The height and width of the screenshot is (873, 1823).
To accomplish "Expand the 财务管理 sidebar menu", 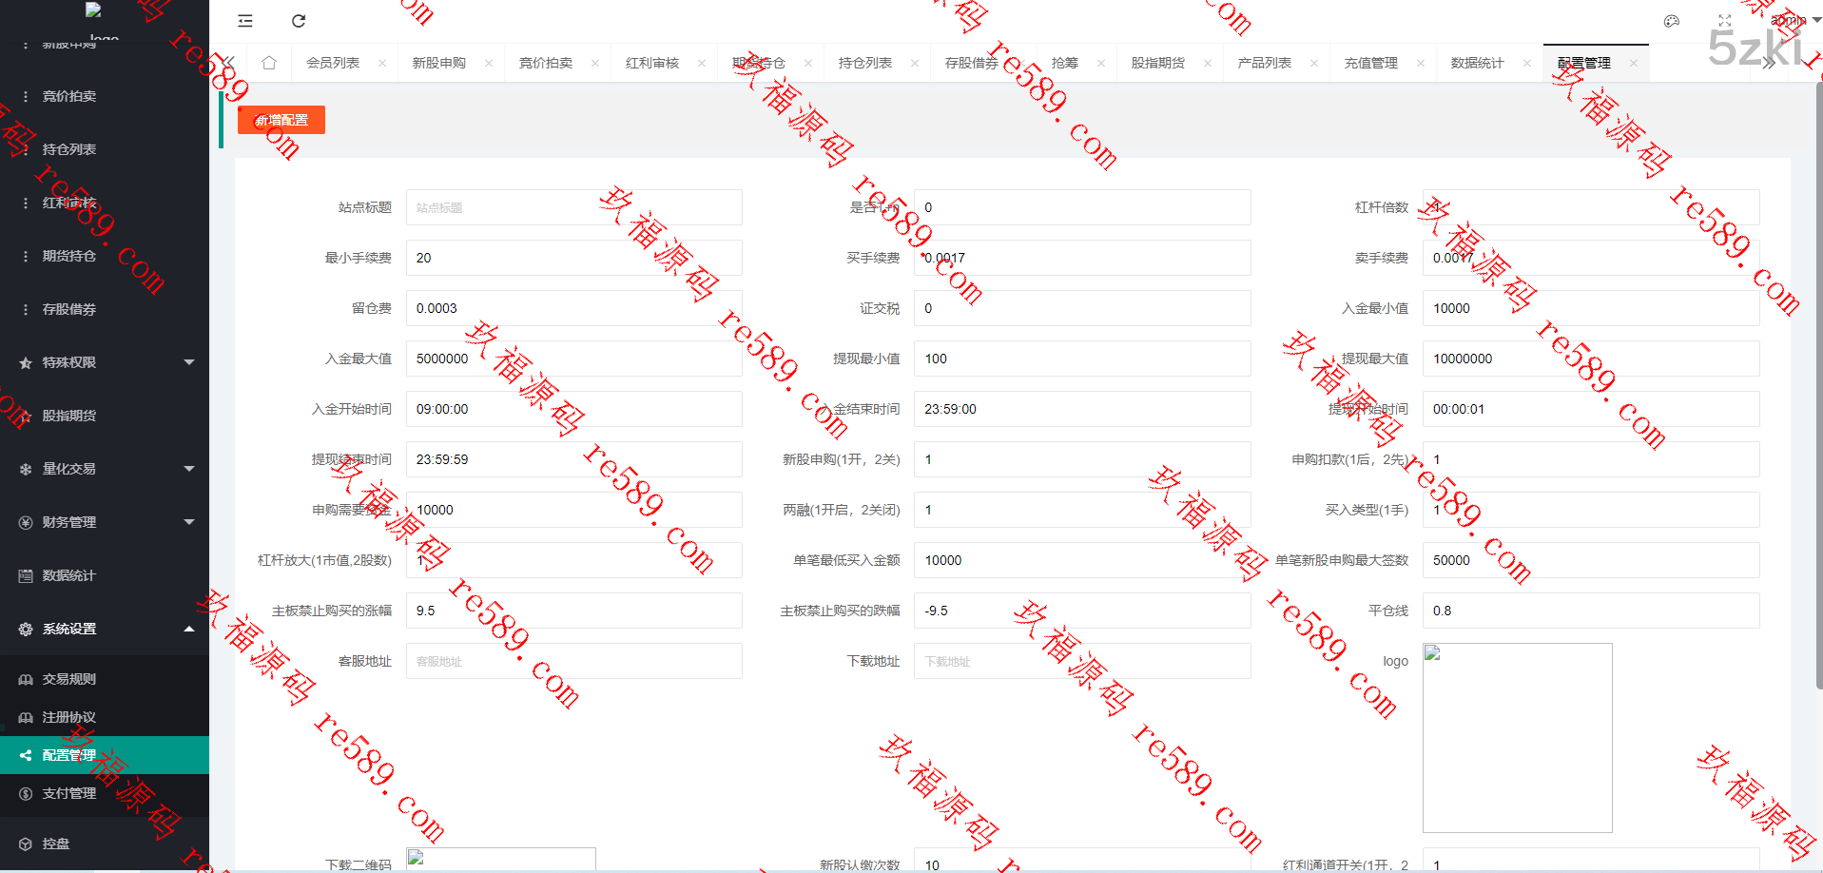I will pos(105,522).
